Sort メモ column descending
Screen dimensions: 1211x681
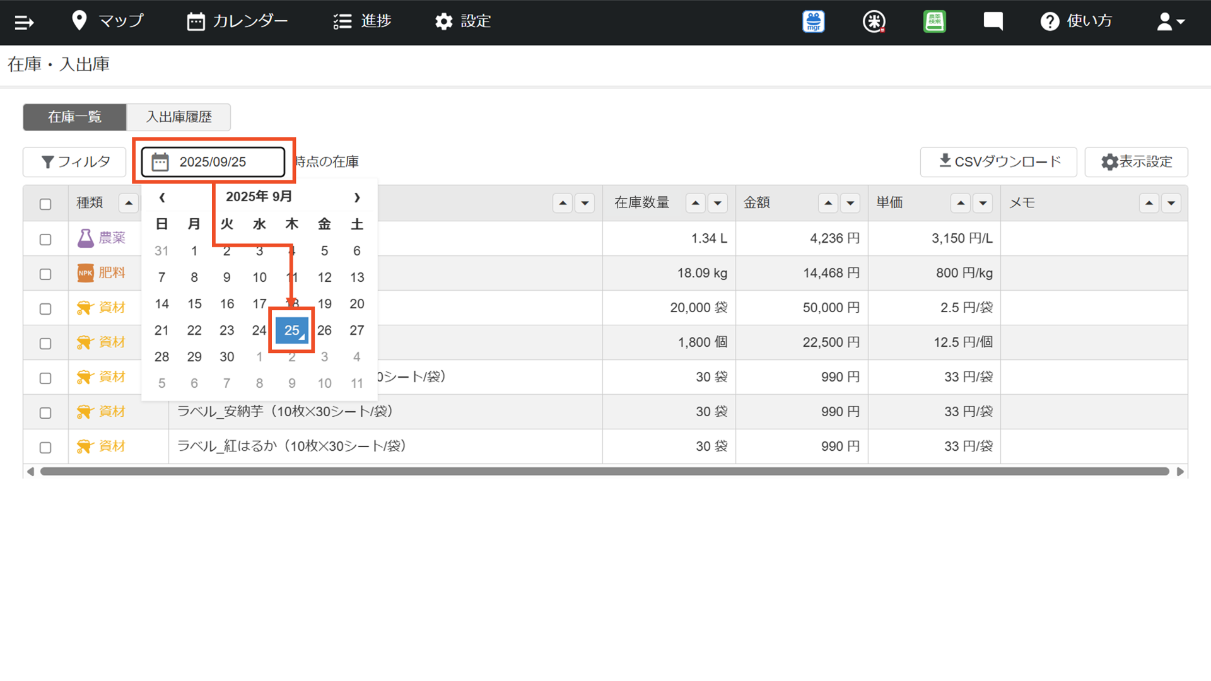(1171, 203)
